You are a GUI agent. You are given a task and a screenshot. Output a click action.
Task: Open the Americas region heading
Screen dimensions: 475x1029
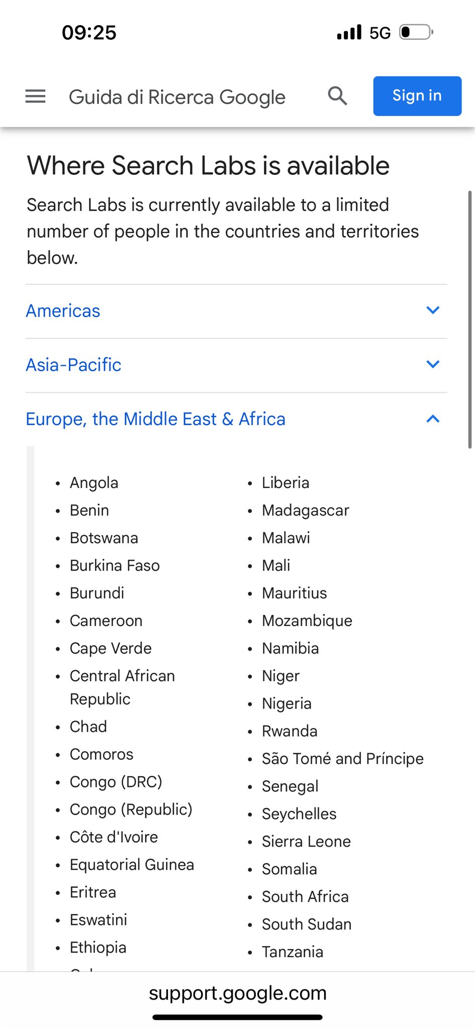click(63, 311)
